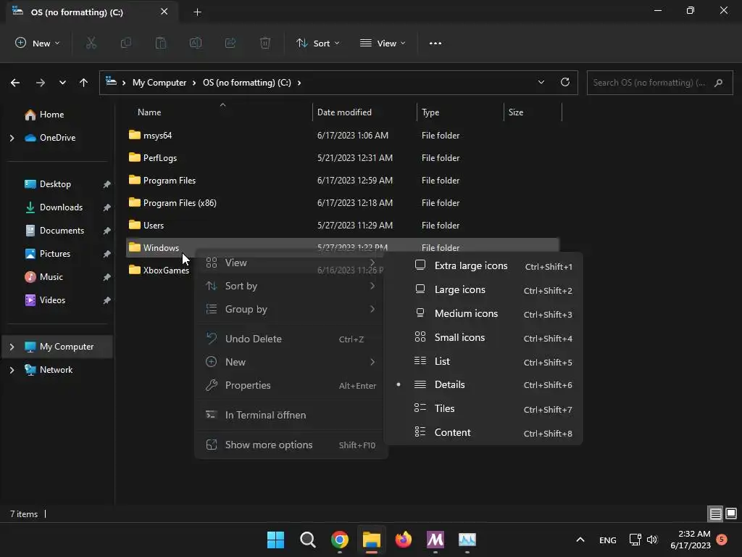Close the OS (no formatting) tab
The width and height of the screenshot is (742, 557).
[x=164, y=12]
